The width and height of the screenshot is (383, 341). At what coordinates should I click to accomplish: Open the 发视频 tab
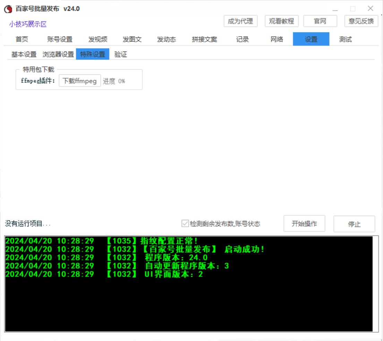[x=98, y=39]
